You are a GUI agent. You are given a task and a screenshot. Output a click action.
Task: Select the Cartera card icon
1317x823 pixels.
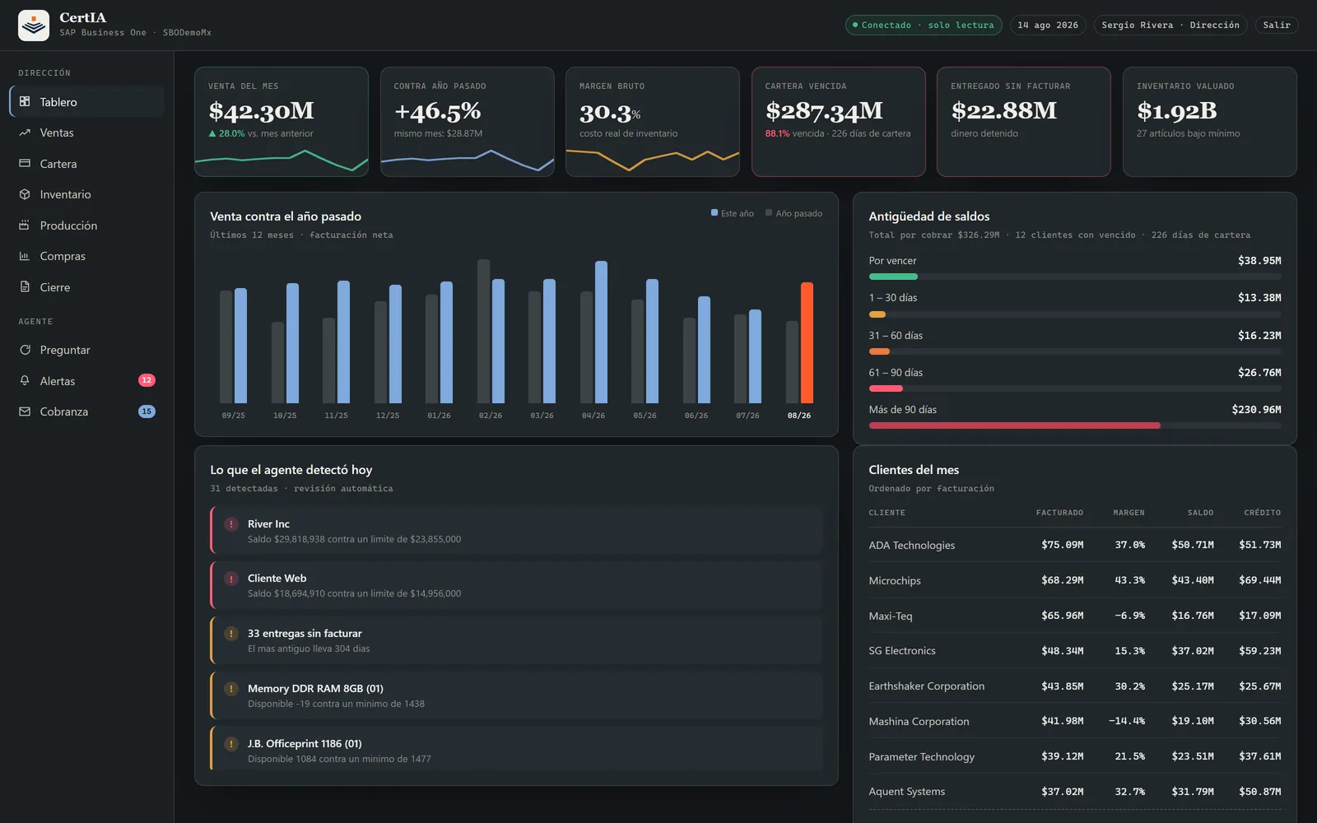click(25, 164)
